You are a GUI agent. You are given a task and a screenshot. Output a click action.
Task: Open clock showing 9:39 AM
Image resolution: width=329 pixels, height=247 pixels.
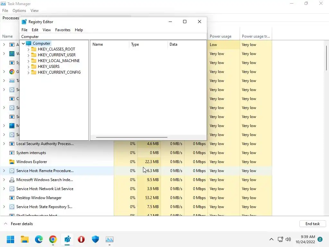[305, 239]
